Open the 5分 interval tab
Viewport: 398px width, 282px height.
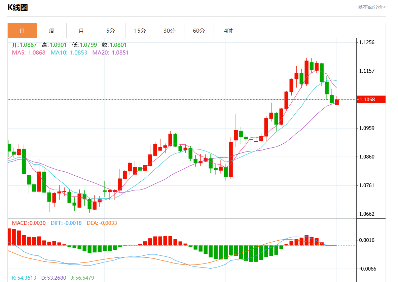point(110,31)
